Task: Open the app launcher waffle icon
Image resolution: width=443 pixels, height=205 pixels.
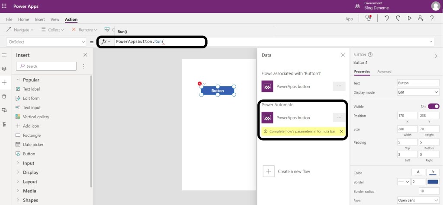Action: pos(4,6)
